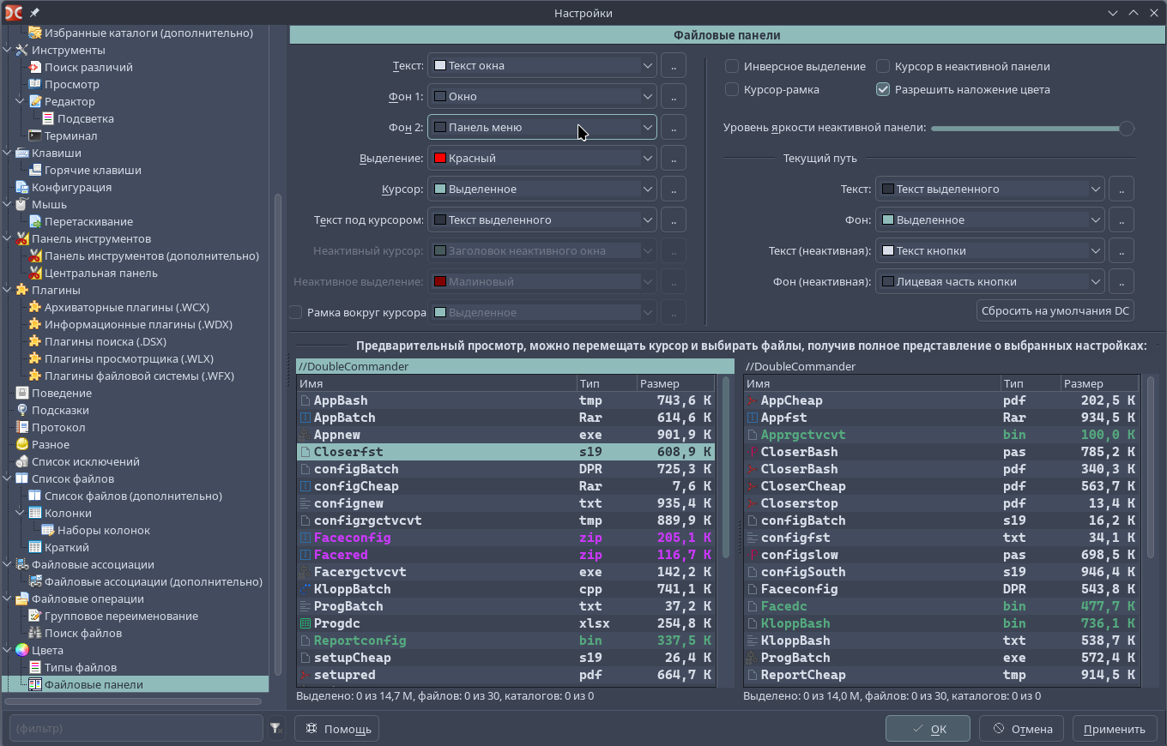The image size is (1167, 746).
Task: Uncheck Разрешить наложение цвета
Action: click(883, 89)
